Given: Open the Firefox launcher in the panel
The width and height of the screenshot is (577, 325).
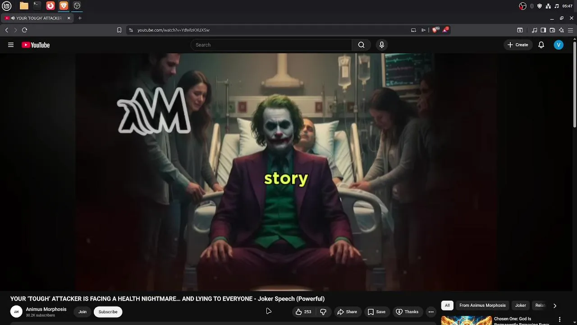Looking at the screenshot, I should (50, 6).
